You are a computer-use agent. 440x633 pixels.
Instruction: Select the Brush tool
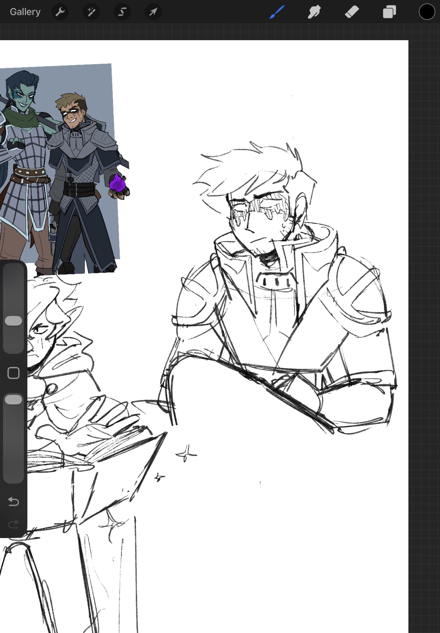tap(277, 12)
